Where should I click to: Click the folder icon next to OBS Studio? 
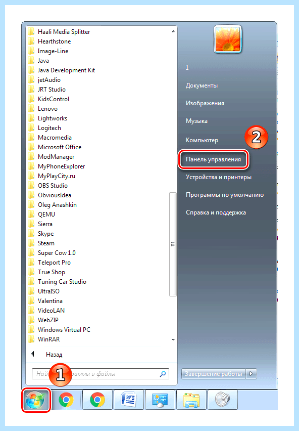coord(31,186)
